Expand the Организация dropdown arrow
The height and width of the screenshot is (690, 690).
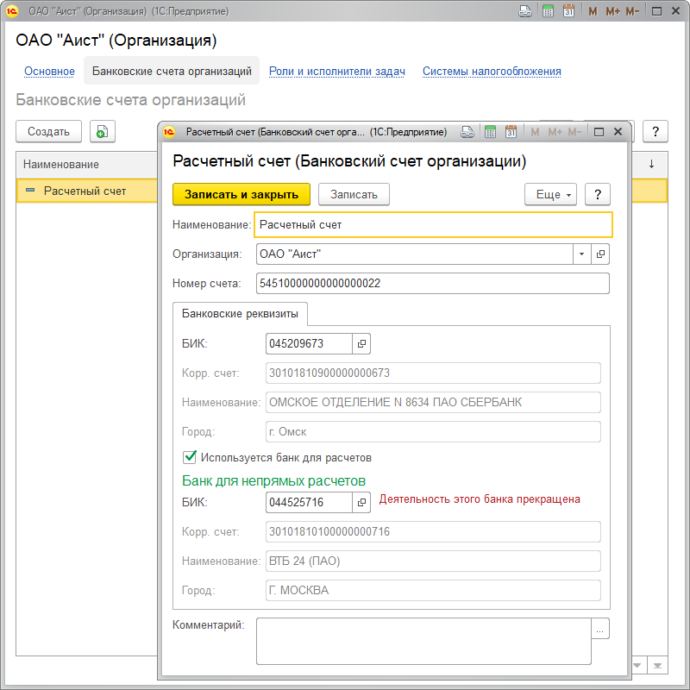(x=581, y=254)
